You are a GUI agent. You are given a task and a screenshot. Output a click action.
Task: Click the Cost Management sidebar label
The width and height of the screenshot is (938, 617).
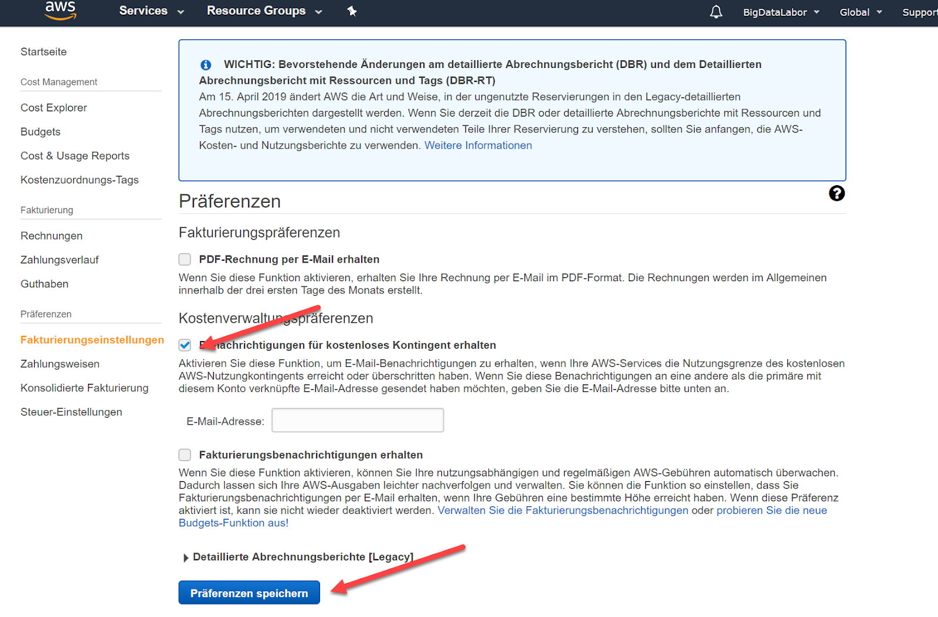point(59,82)
